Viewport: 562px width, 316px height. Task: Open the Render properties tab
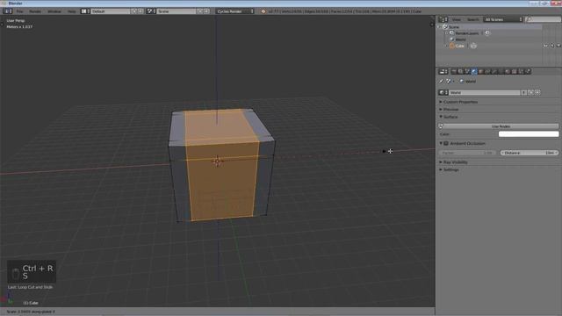point(454,72)
